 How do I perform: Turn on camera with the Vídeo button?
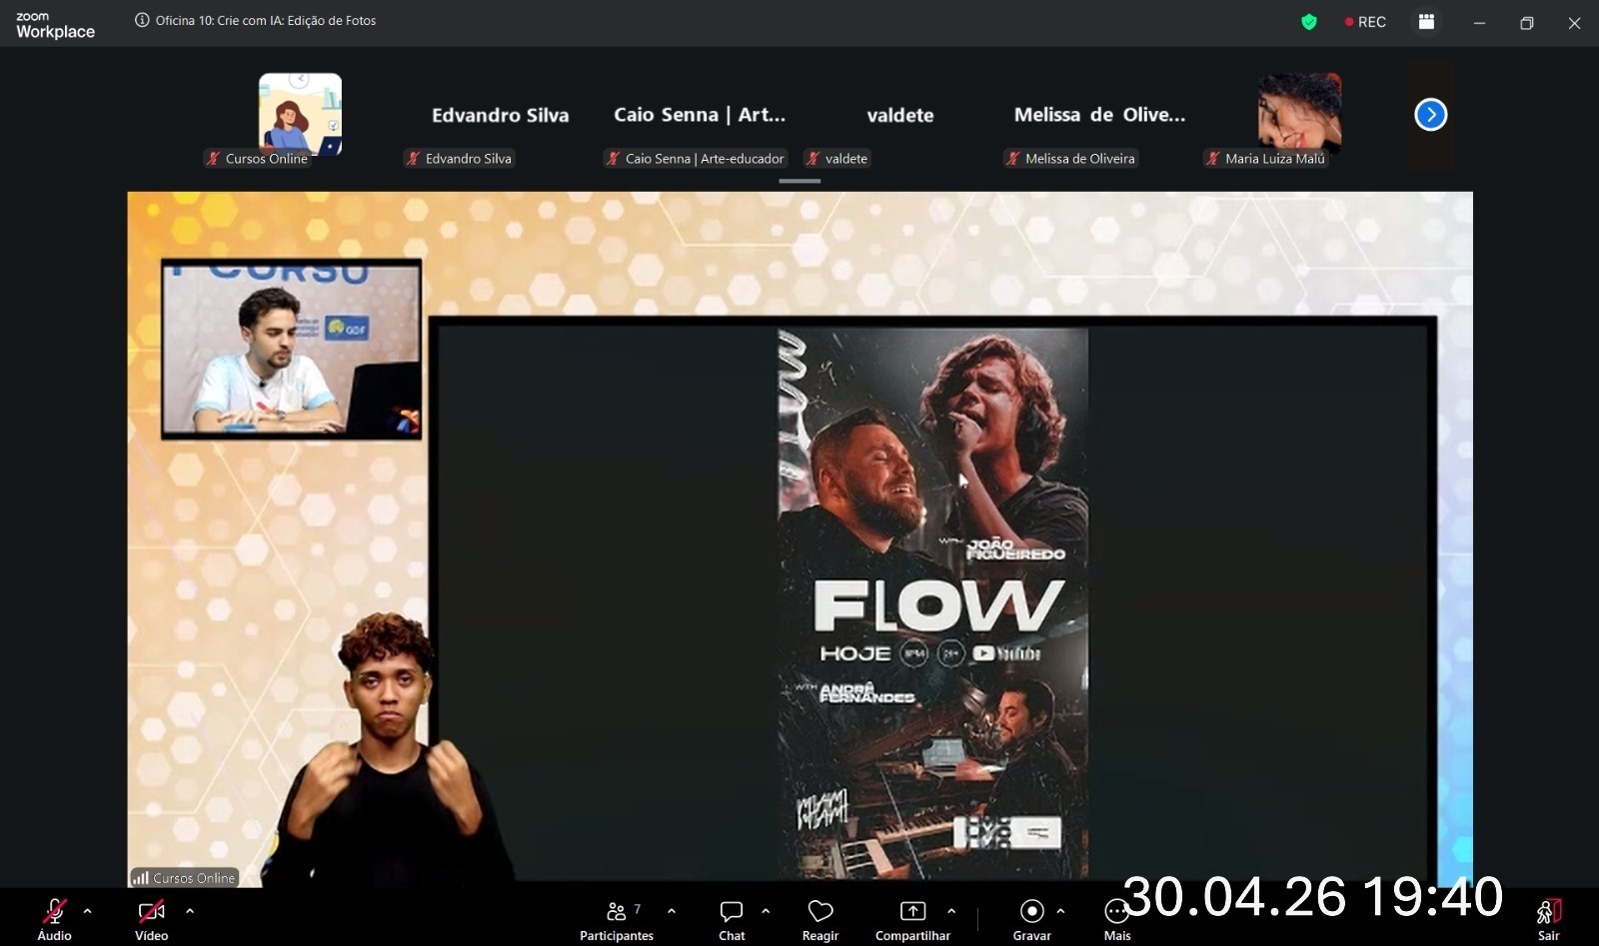pyautogui.click(x=152, y=919)
